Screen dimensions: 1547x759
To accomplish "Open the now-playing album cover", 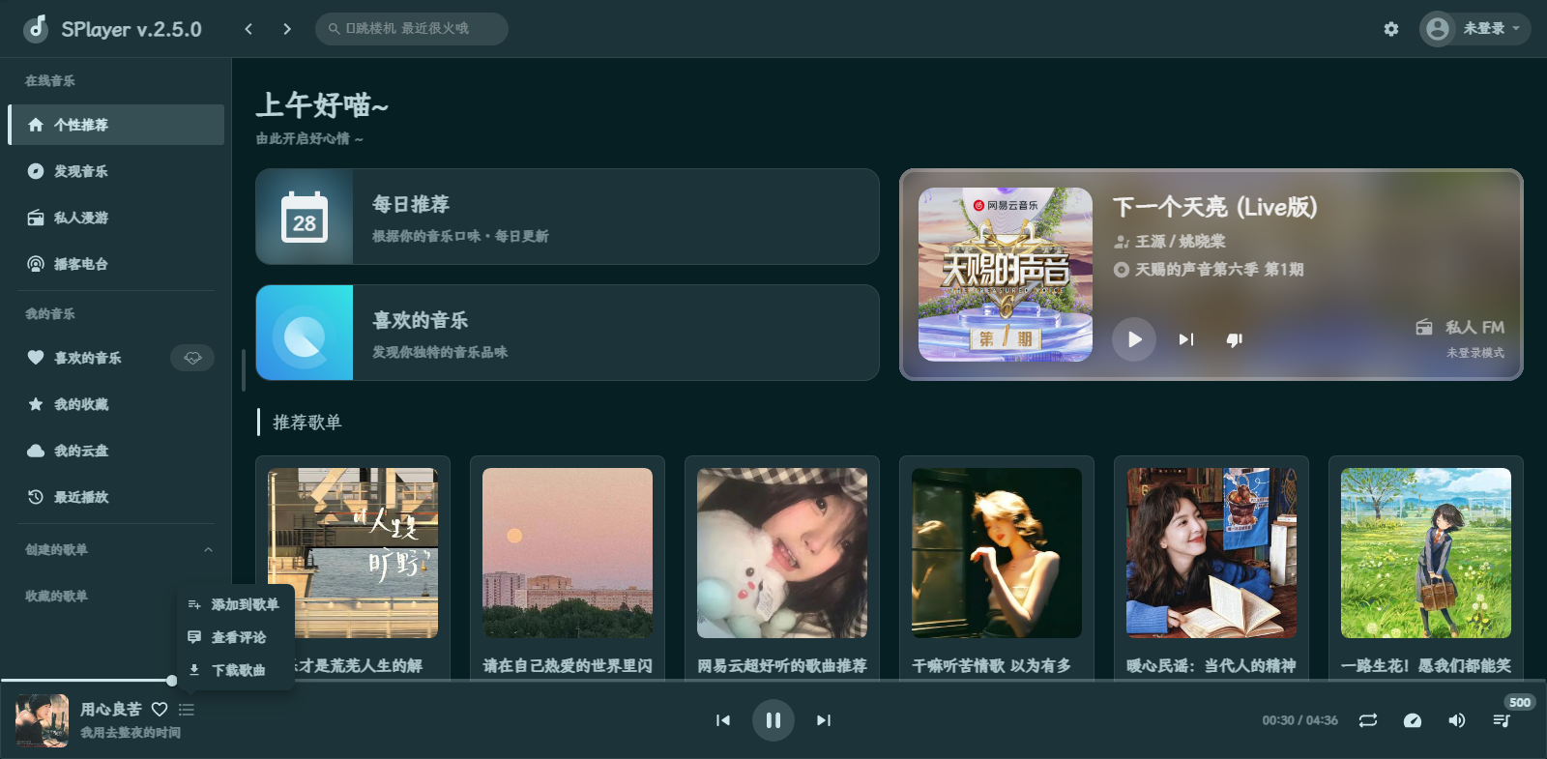I will [42, 720].
